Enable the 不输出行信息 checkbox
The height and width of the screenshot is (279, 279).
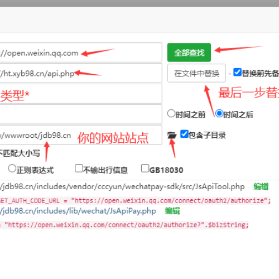79,169
